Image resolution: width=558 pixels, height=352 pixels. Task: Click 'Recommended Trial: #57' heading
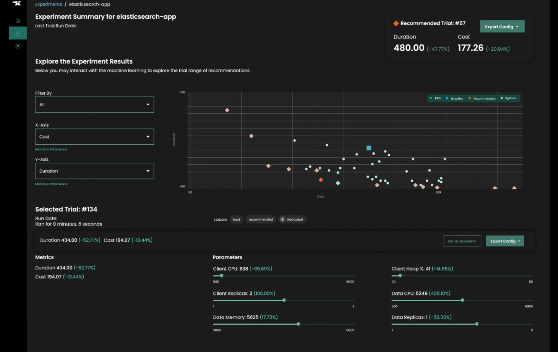coord(433,23)
